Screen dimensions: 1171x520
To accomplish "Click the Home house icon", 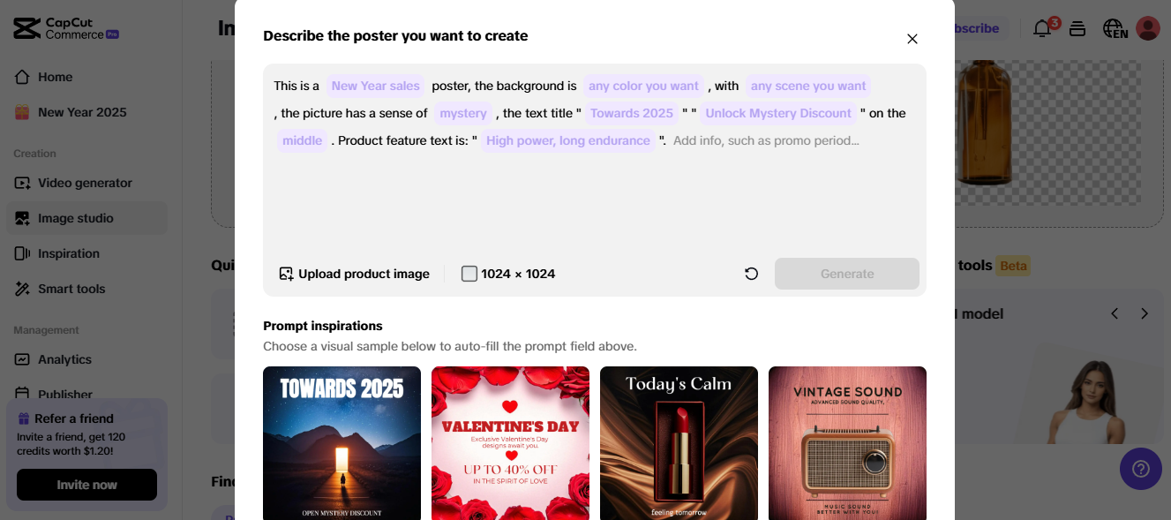I will pyautogui.click(x=22, y=77).
